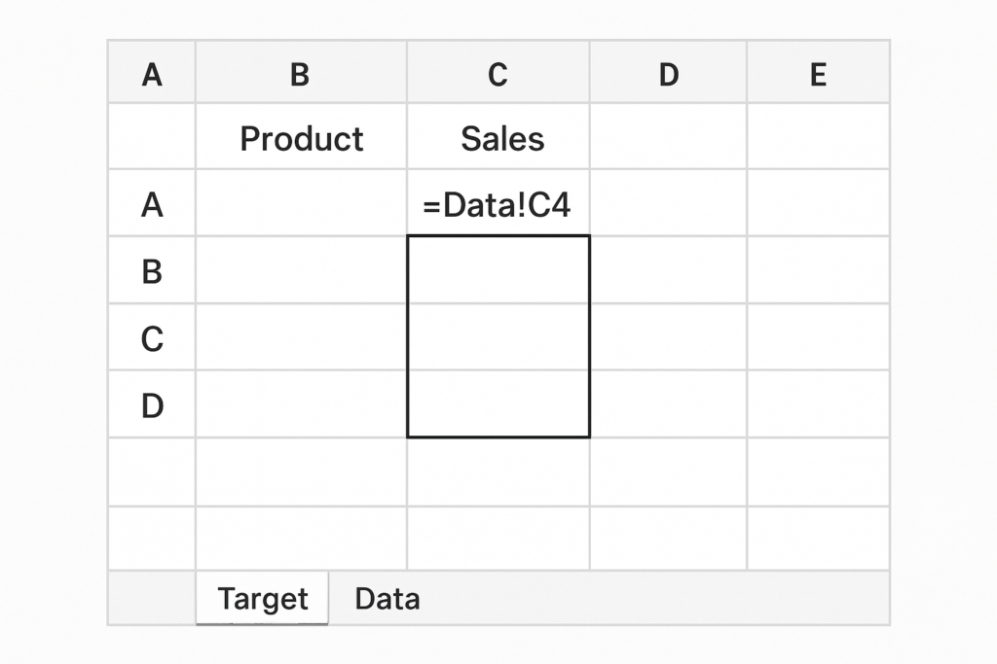Select the row label B cell
The height and width of the screenshot is (664, 997).
[x=152, y=270]
